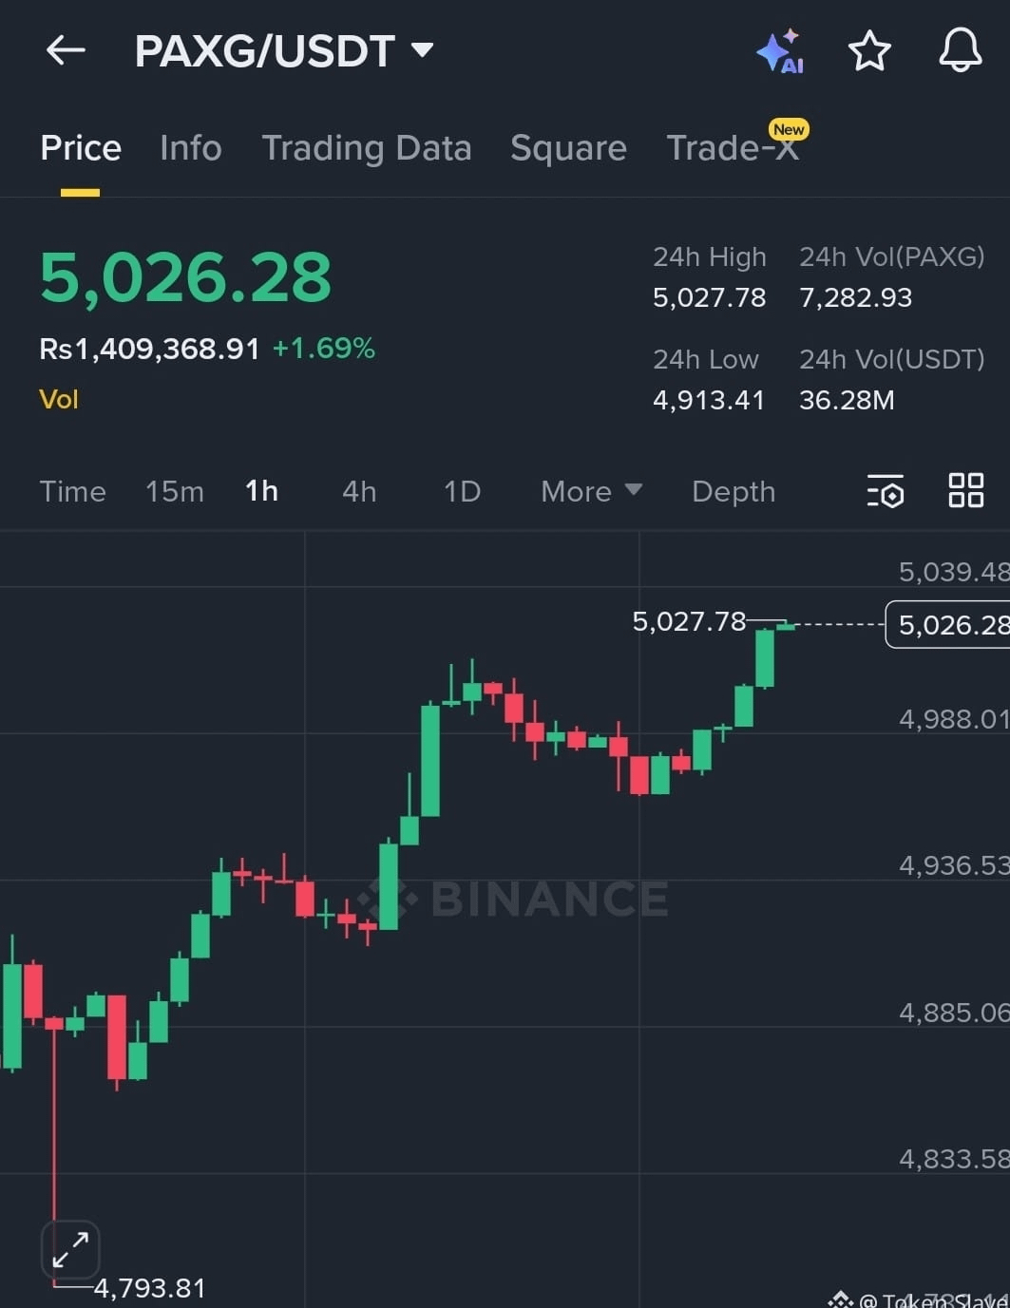This screenshot has width=1010, height=1308.
Task: Open price alert bell icon
Action: click(960, 50)
